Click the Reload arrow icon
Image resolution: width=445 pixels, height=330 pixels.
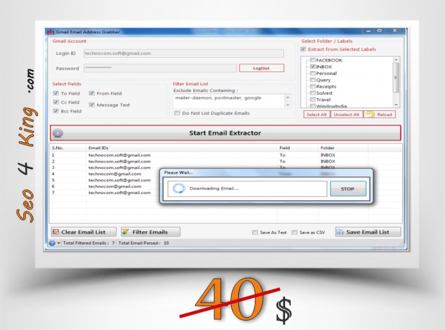[370, 114]
